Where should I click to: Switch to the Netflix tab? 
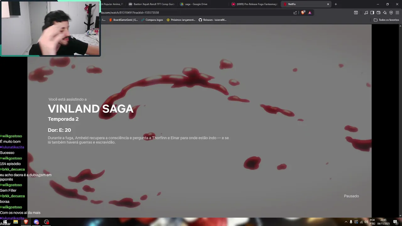pyautogui.click(x=306, y=4)
